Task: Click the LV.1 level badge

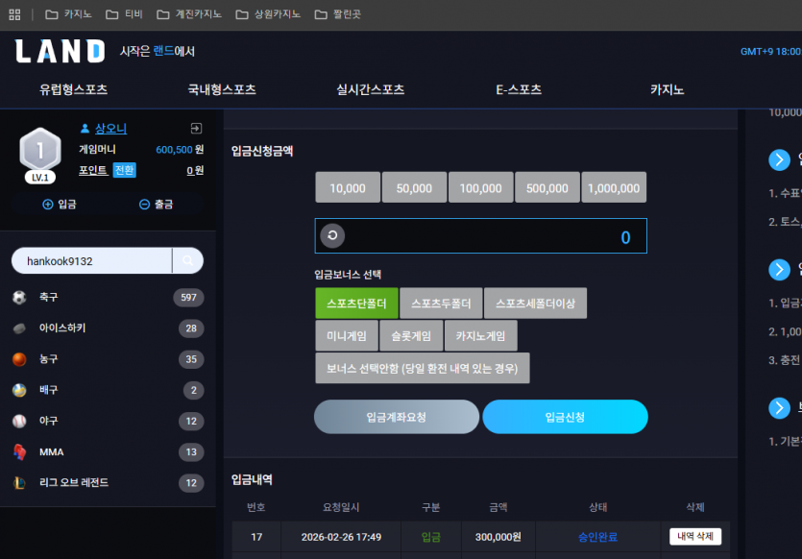Action: pos(40,178)
